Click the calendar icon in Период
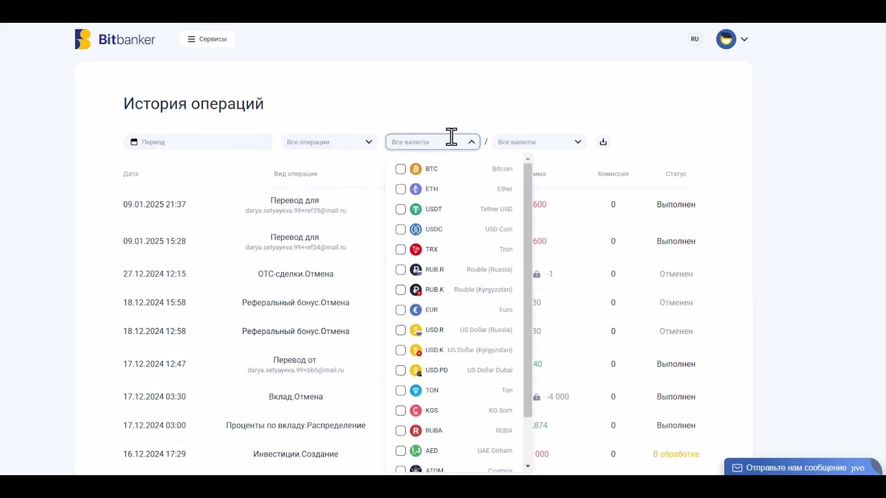The width and height of the screenshot is (886, 498). 134,142
